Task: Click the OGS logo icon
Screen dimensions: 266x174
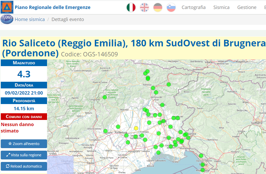Action: coord(7,19)
